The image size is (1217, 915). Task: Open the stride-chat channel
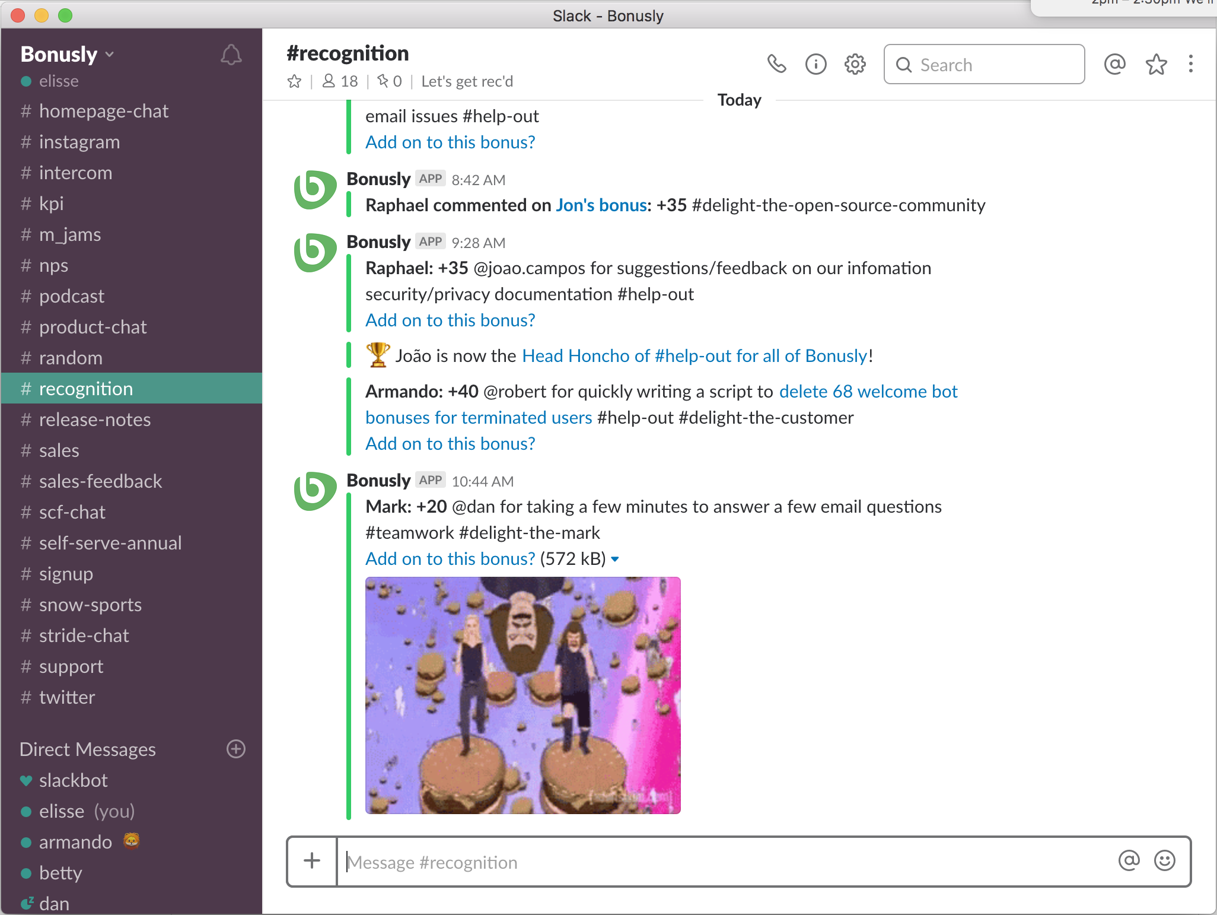132,636
